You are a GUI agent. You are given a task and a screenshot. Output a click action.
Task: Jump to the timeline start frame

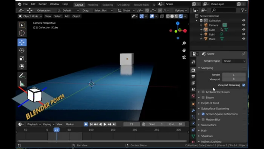click(x=91, y=124)
